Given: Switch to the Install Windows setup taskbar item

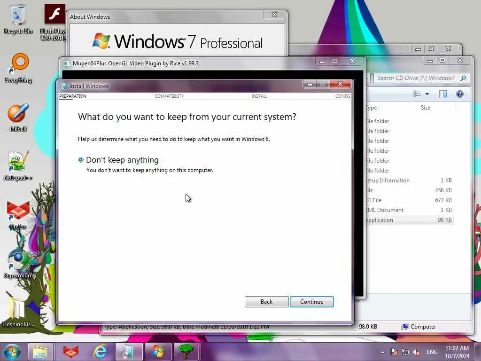Looking at the screenshot, I should tap(129, 352).
